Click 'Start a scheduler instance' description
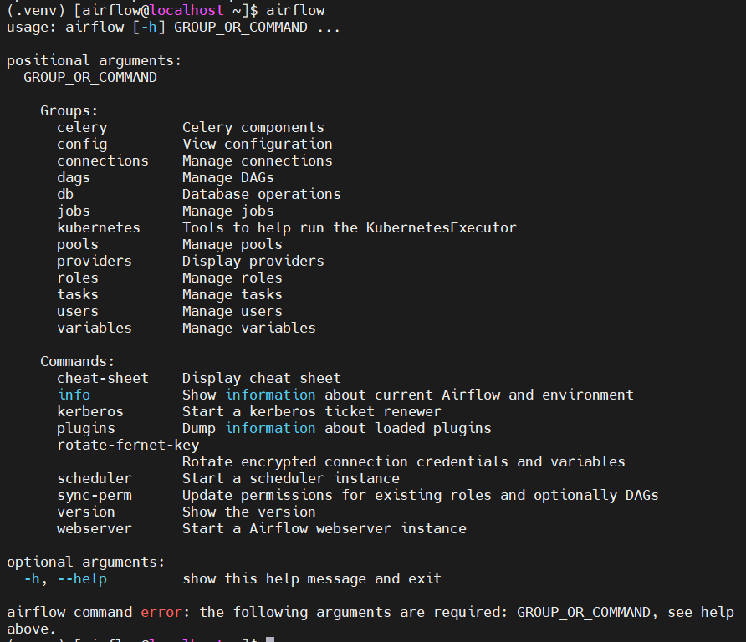 tap(291, 478)
